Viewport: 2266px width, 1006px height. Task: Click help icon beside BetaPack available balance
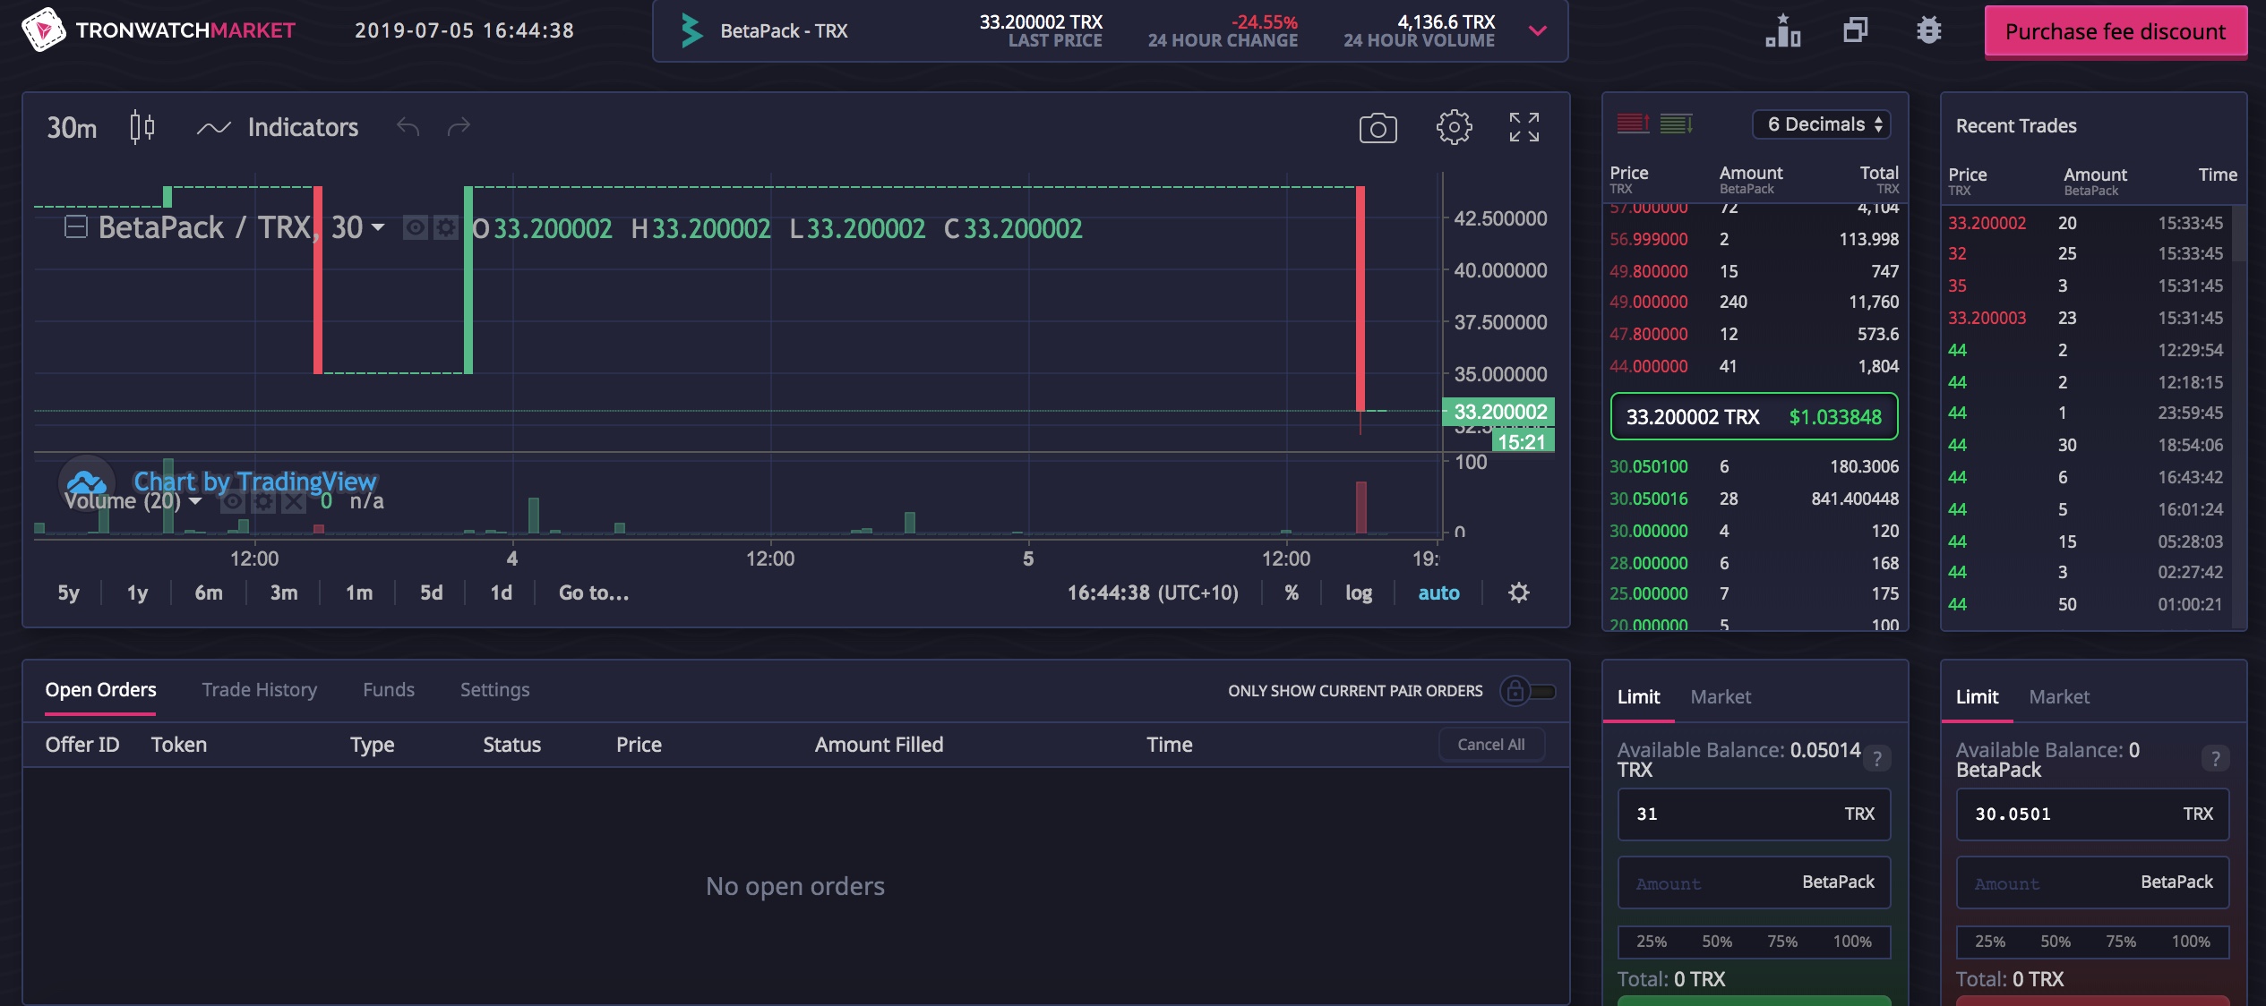[x=2216, y=759]
